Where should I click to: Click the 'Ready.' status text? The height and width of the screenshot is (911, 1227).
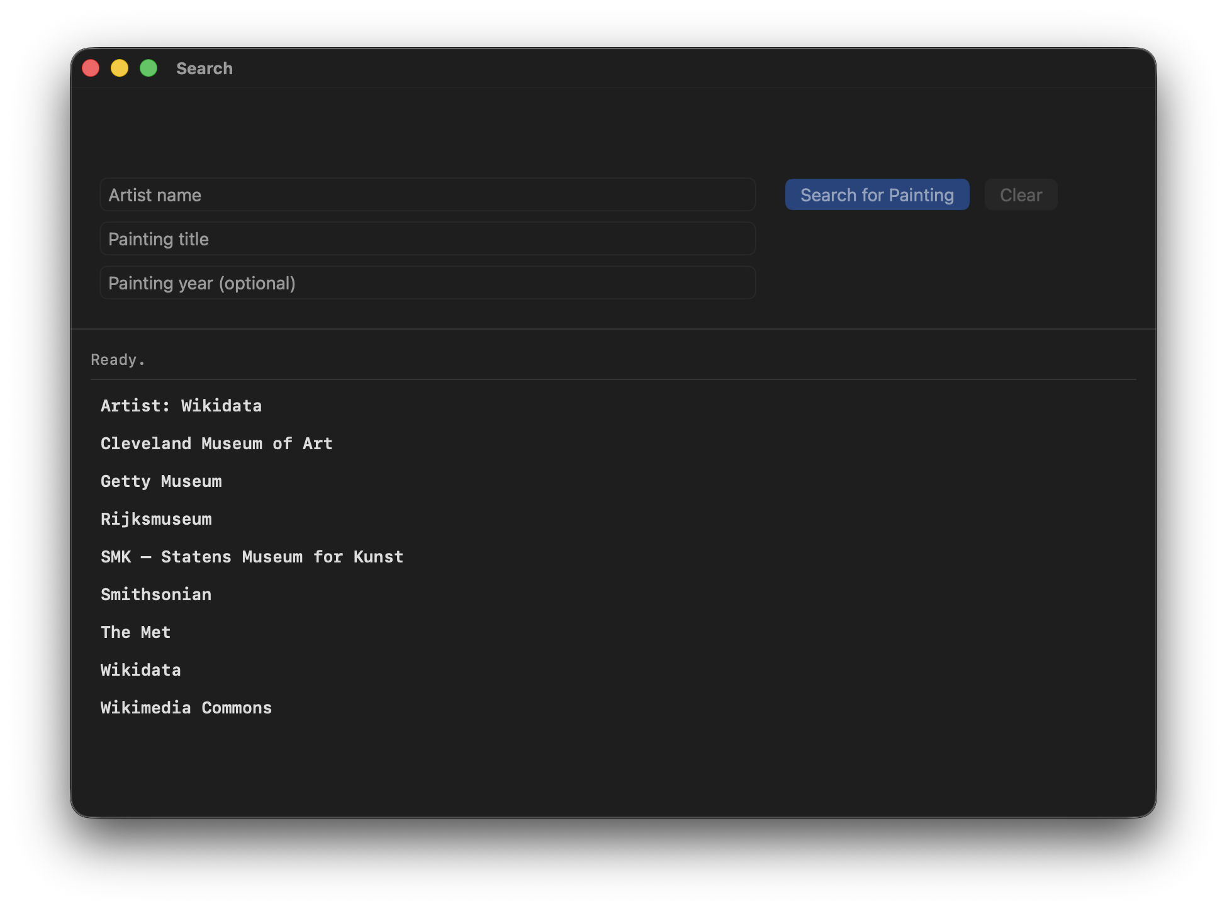[118, 360]
